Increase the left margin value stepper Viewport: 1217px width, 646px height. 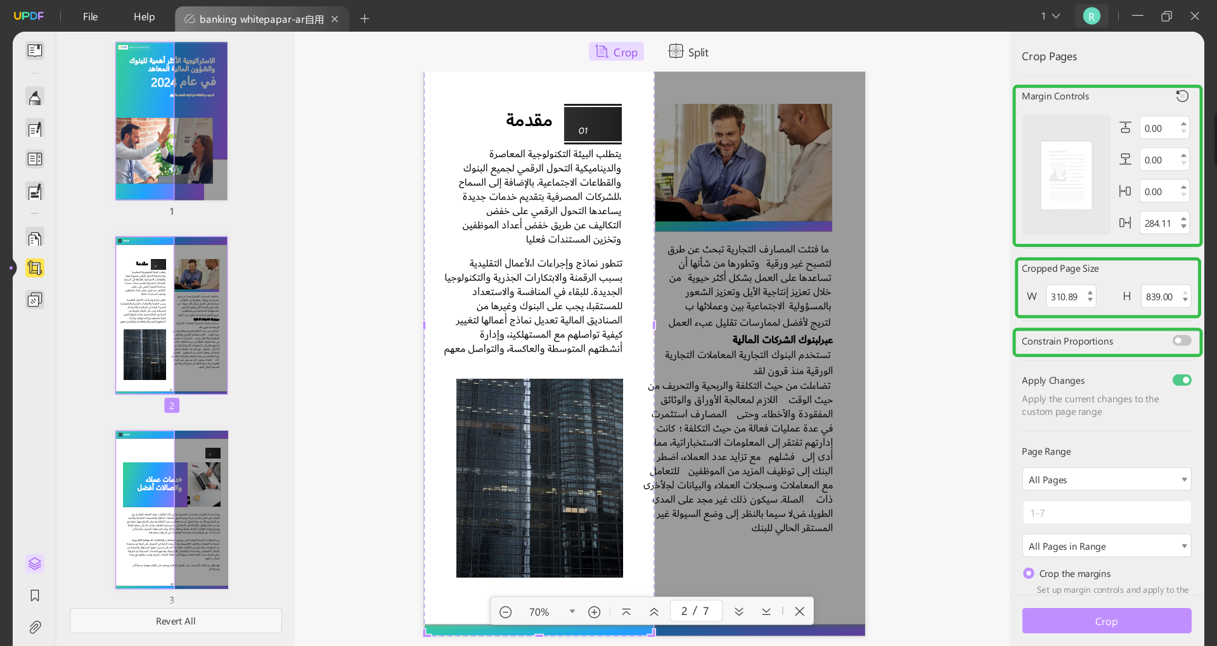click(1183, 187)
